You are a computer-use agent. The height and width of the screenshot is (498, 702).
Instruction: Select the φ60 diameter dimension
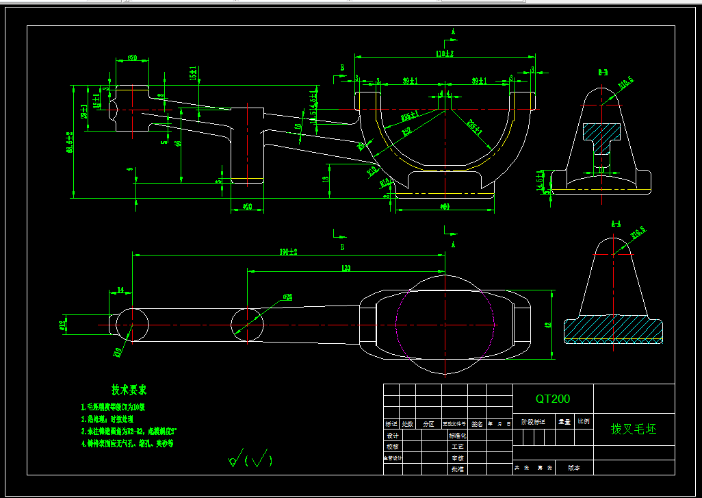point(445,207)
